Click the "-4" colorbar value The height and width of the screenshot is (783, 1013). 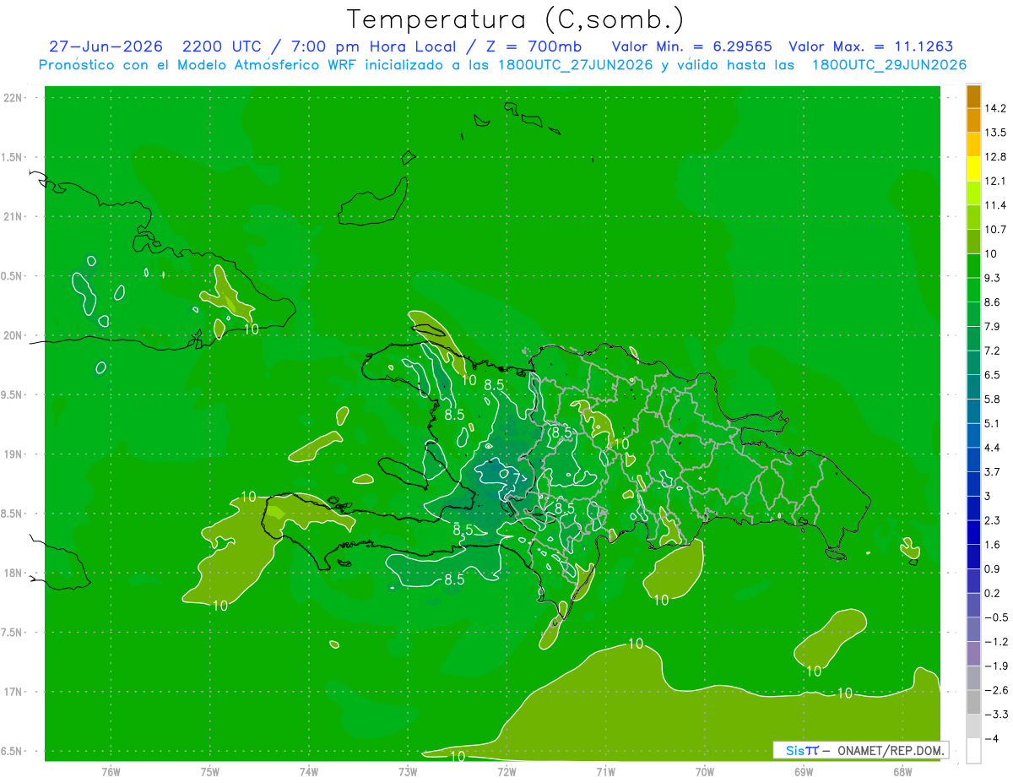pyautogui.click(x=991, y=738)
